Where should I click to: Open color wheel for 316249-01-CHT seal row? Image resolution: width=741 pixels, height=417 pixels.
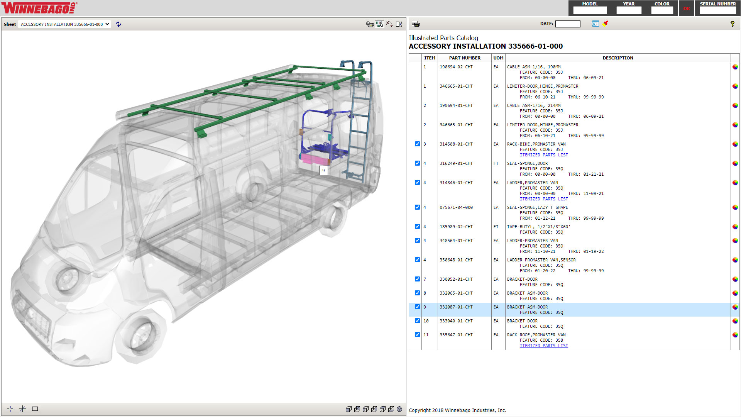point(735,163)
